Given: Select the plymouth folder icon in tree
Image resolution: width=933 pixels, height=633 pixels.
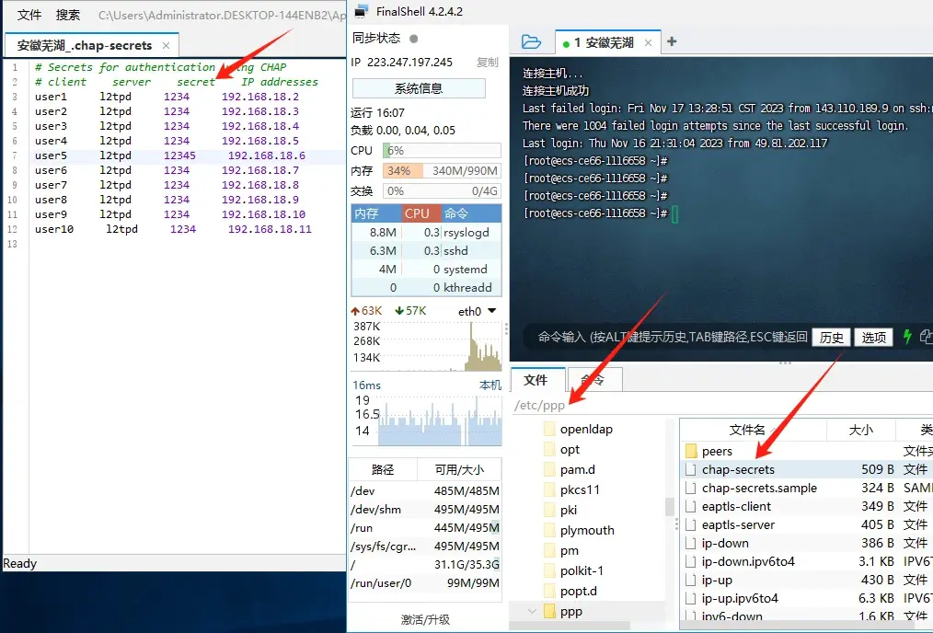Looking at the screenshot, I should click(x=549, y=529).
